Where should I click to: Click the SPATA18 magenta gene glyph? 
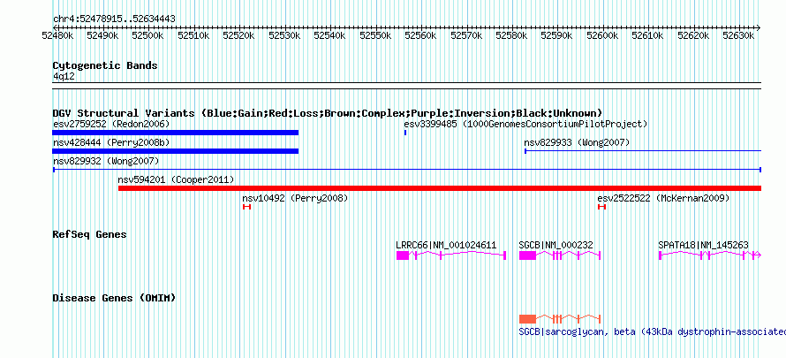pos(710,255)
